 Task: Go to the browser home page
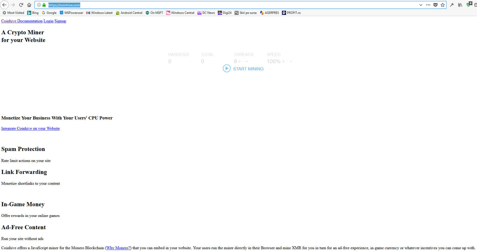pyautogui.click(x=29, y=5)
